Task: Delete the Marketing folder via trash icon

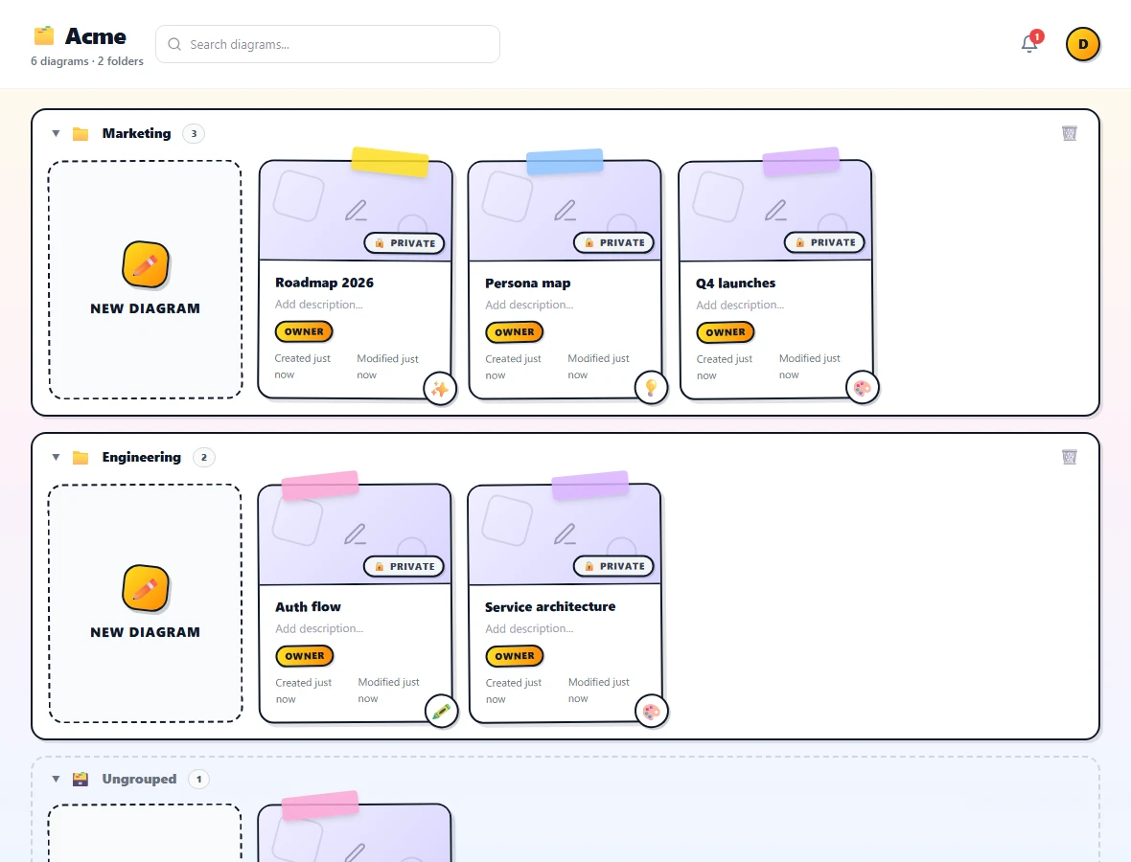Action: click(1069, 133)
